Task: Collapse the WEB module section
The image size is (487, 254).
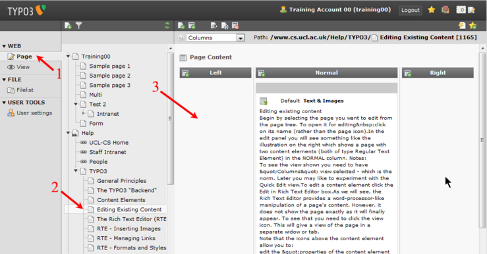Action: pyautogui.click(x=4, y=46)
